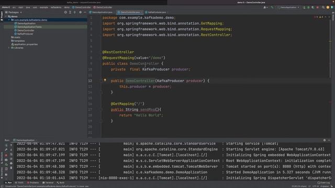Screen dimensions: 335x188
Task: Open the Problems tool window tab
Action: pyautogui.click(x=33, y=183)
